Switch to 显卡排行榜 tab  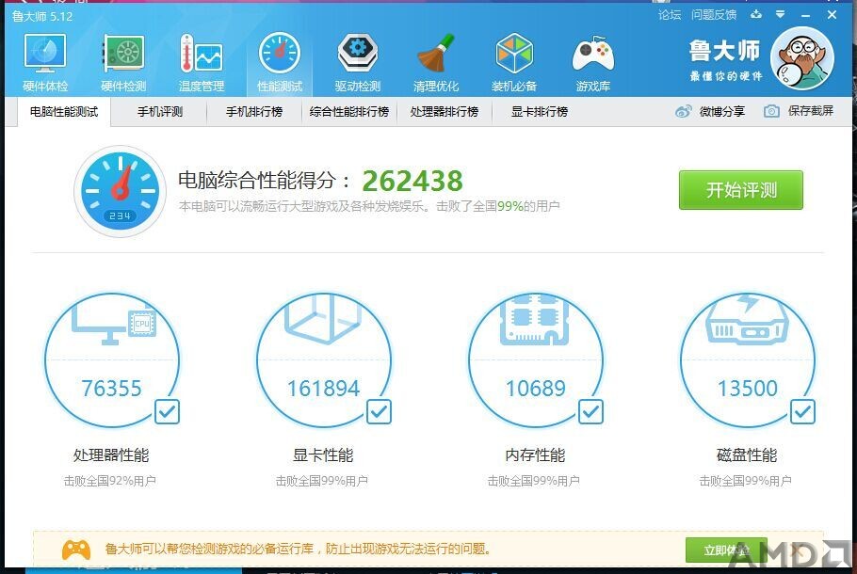[x=540, y=112]
